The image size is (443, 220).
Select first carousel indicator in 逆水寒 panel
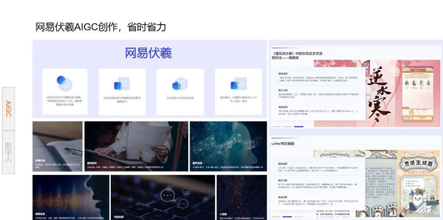[276, 127]
